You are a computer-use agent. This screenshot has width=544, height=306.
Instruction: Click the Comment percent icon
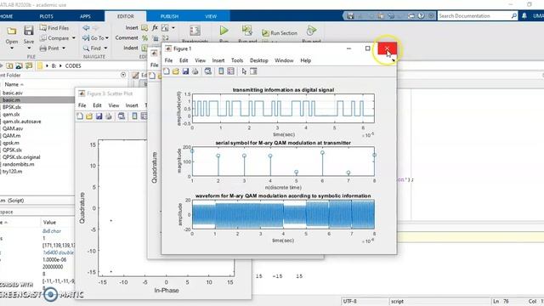click(145, 37)
